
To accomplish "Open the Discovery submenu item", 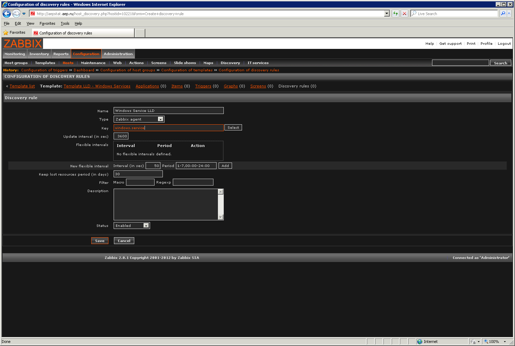I will (230, 63).
